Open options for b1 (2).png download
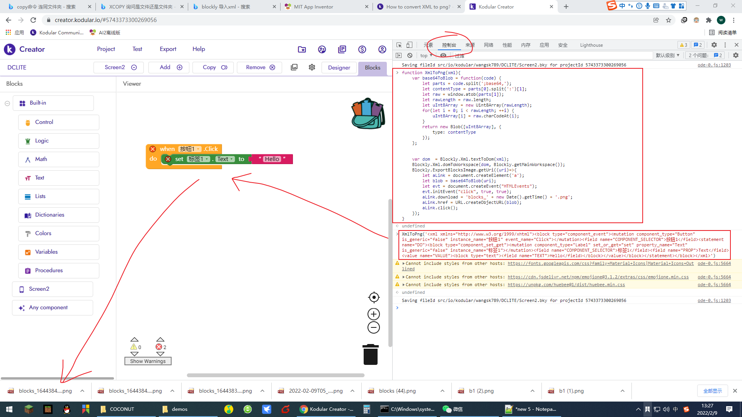The width and height of the screenshot is (742, 417). 533,391
